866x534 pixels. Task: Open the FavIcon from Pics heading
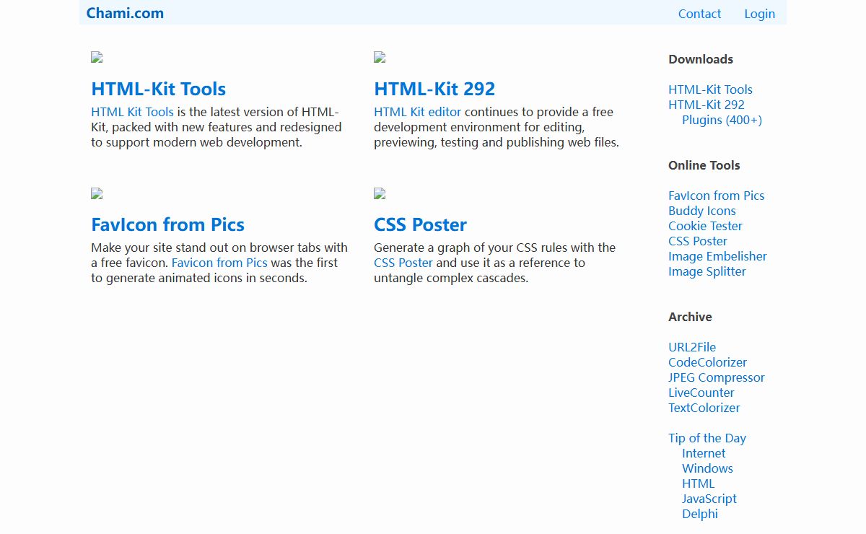tap(167, 224)
